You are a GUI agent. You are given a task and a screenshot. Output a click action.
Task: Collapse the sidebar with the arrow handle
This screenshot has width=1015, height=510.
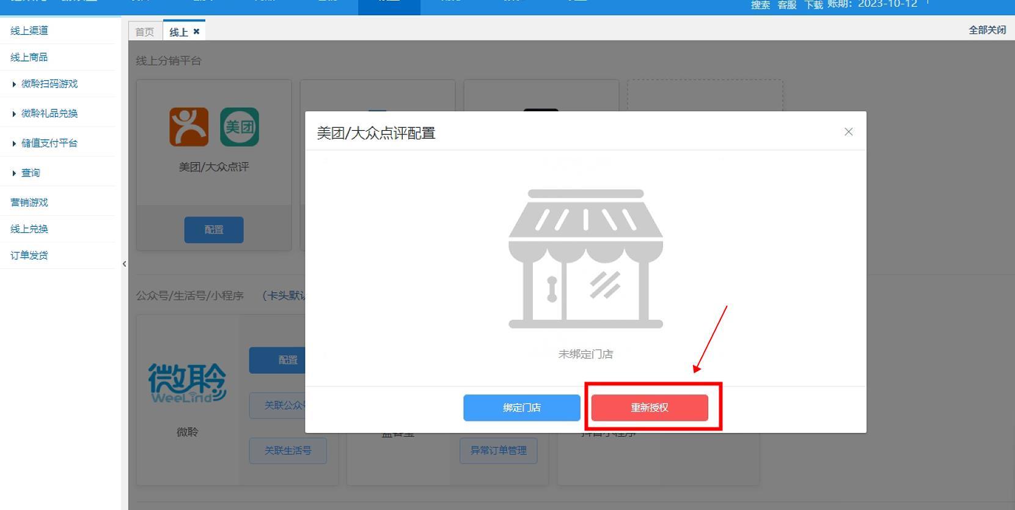click(125, 264)
